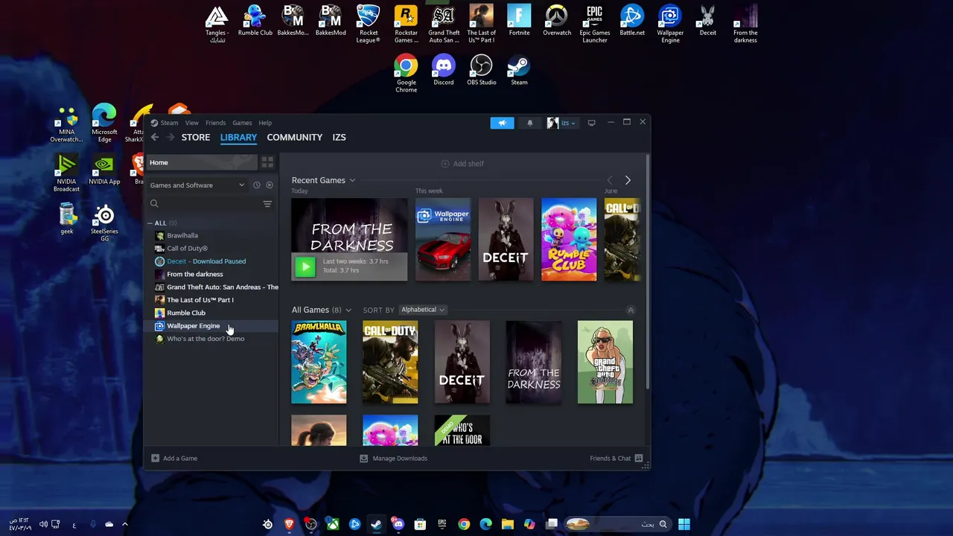
Task: Toggle sort by recent activity clock icon
Action: coord(257,185)
